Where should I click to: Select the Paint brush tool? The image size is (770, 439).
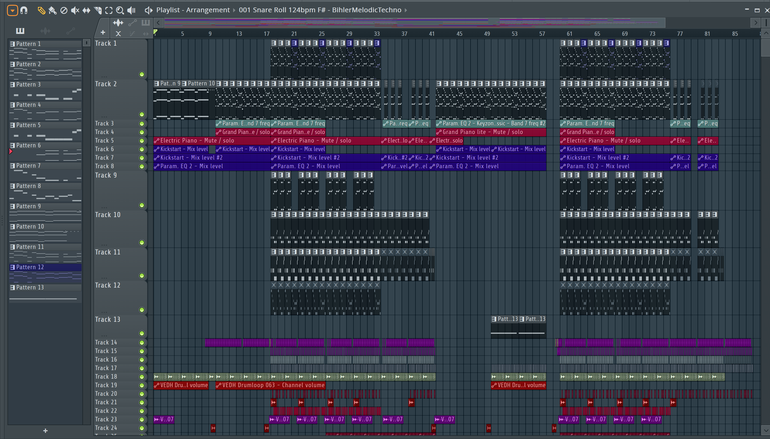click(x=52, y=11)
